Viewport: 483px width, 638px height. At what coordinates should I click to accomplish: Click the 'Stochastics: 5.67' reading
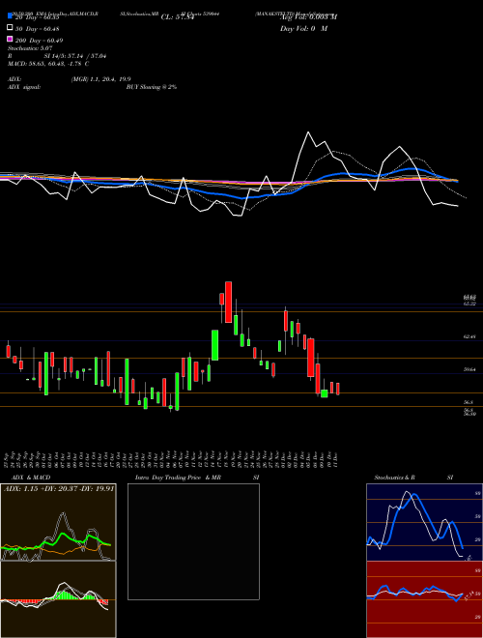pos(30,48)
